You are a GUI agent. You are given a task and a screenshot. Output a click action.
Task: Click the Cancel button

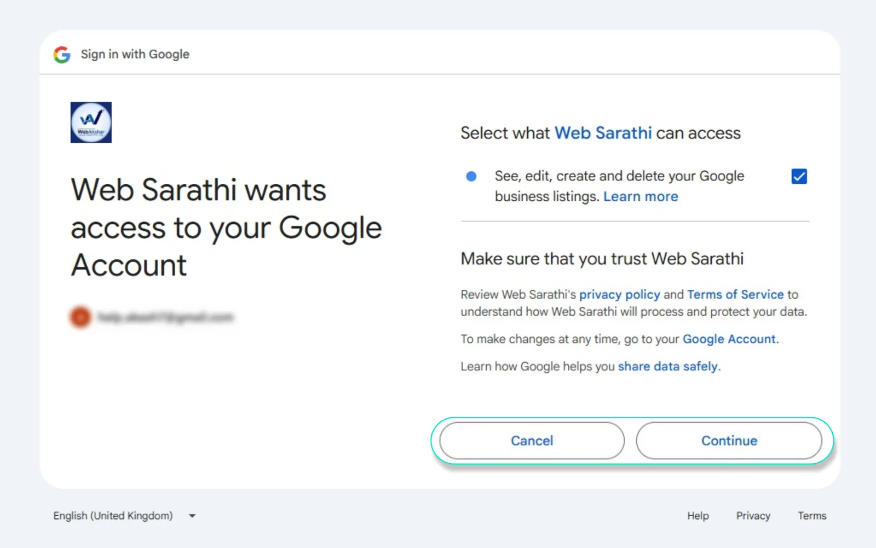point(532,441)
